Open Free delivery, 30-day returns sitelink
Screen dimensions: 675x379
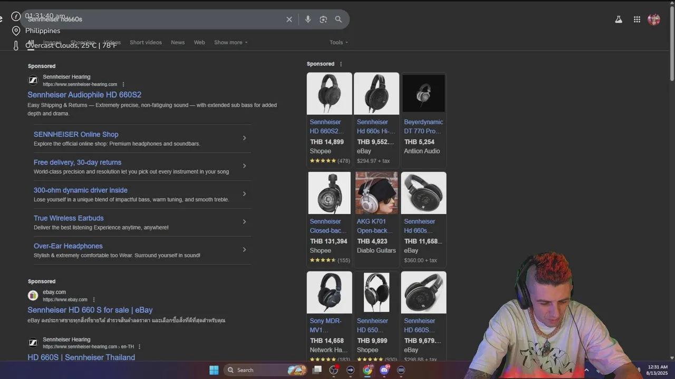tap(78, 162)
